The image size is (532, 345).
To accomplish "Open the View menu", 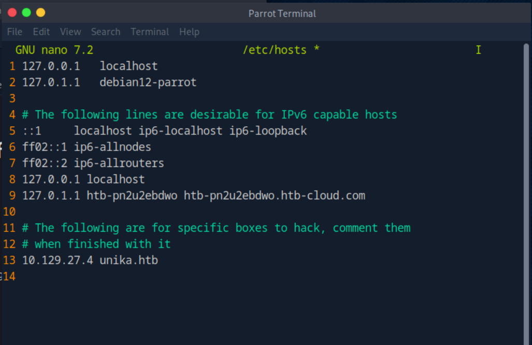I will [70, 32].
